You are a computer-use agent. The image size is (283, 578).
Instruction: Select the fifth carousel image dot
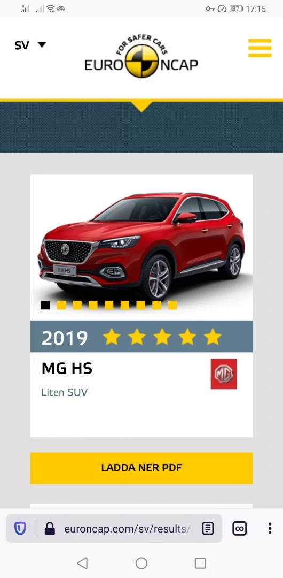(109, 305)
